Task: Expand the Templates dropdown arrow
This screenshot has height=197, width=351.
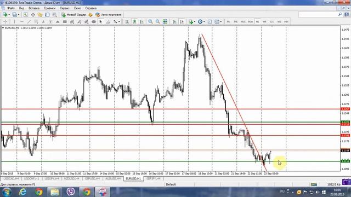Action: [220, 22]
